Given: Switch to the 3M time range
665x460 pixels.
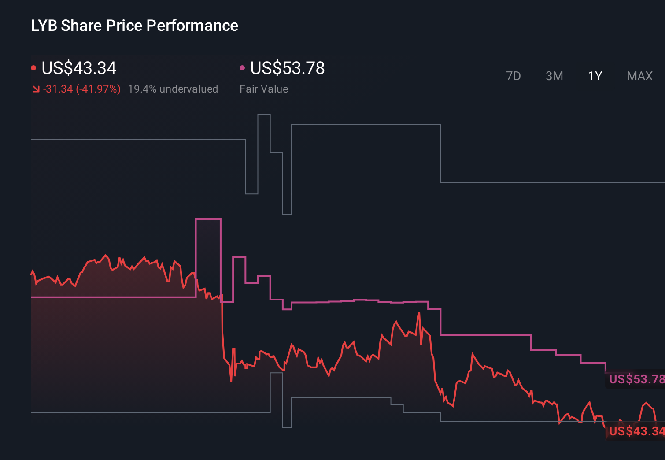Looking at the screenshot, I should coord(554,76).
